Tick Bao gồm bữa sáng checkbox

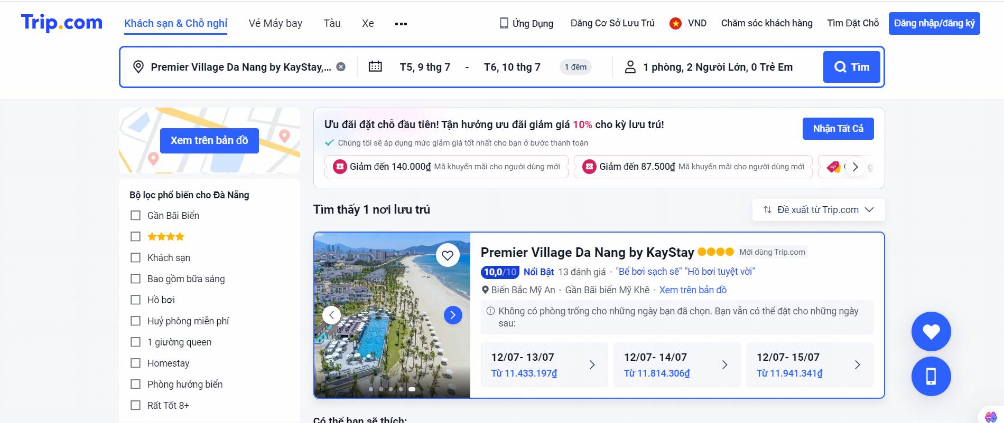[x=136, y=279]
